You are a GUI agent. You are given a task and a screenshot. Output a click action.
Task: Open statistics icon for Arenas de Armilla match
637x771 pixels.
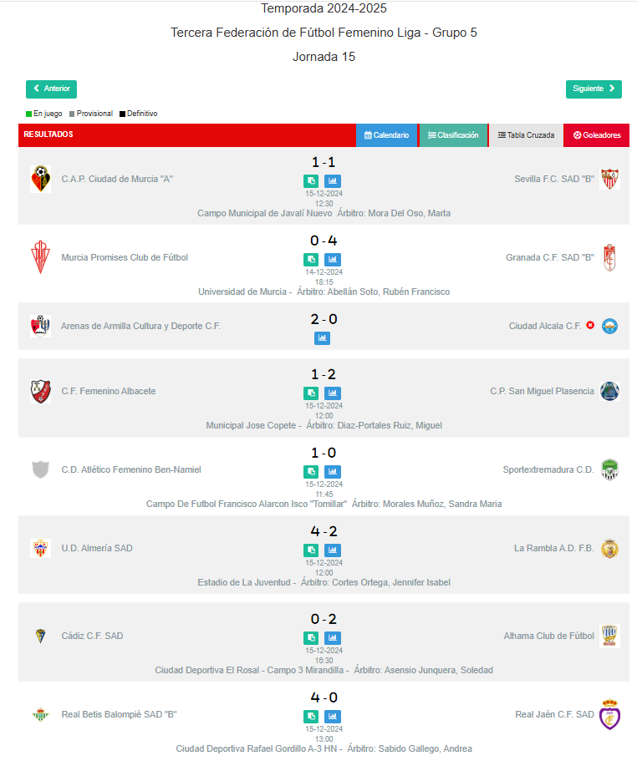coord(323,338)
